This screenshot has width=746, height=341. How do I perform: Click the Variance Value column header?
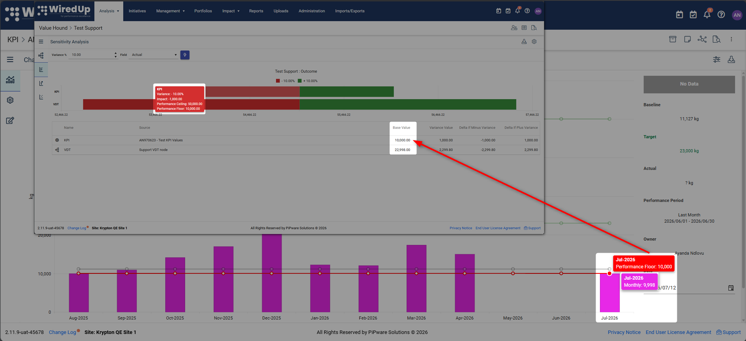(x=441, y=128)
